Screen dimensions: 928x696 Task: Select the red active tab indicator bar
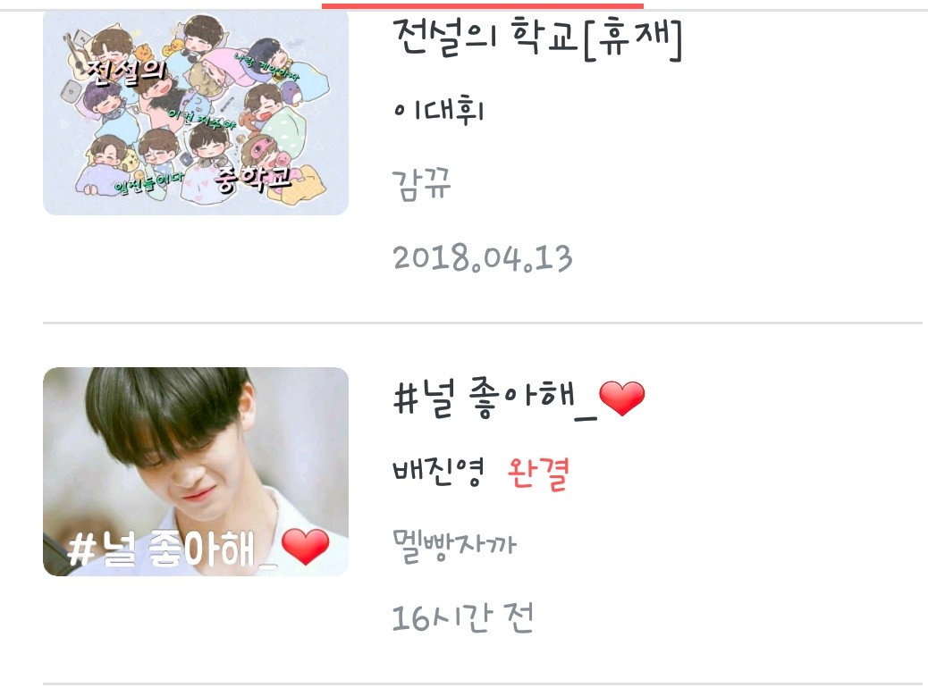(483, 6)
